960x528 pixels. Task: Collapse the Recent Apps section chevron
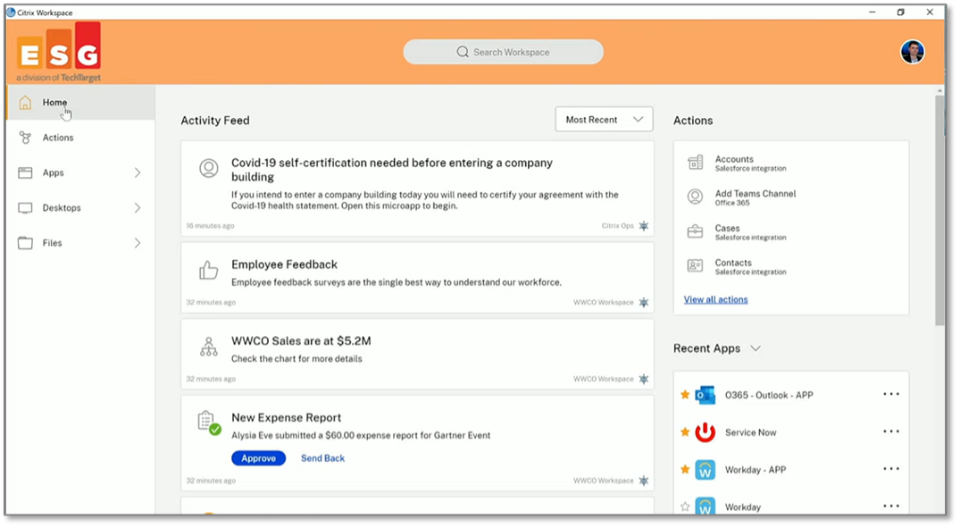coord(755,348)
